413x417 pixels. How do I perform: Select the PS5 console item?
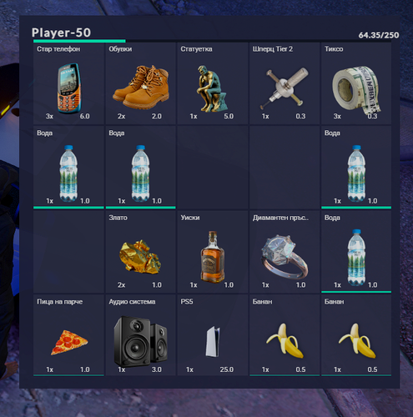(x=213, y=335)
